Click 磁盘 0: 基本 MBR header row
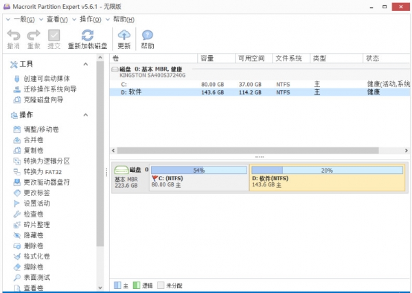This screenshot has height=293, width=412. click(260, 72)
